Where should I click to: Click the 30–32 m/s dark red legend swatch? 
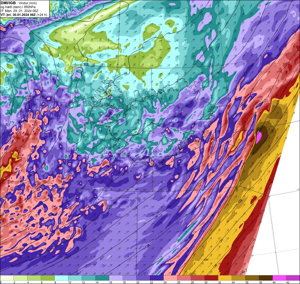[x=211, y=278]
